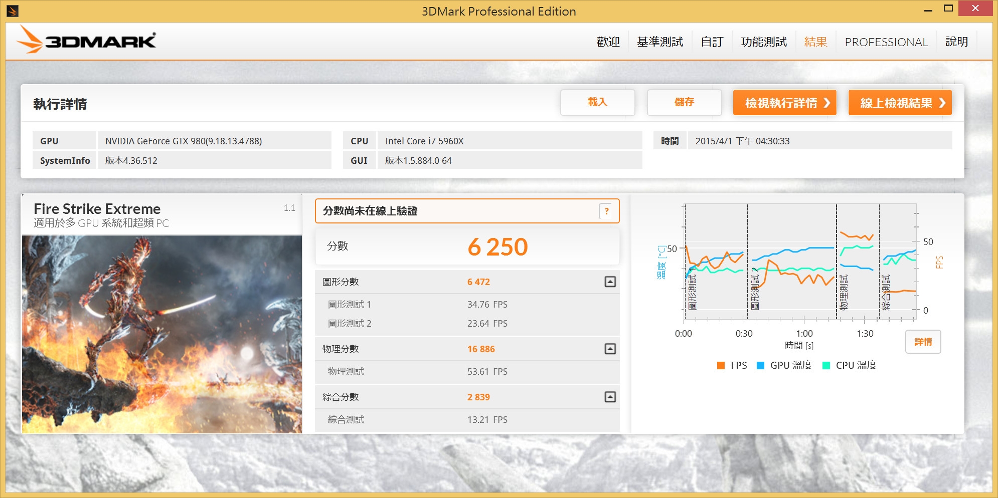Click the CPU value Intel Core i7 5960X
The height and width of the screenshot is (498, 998).
pos(424,141)
